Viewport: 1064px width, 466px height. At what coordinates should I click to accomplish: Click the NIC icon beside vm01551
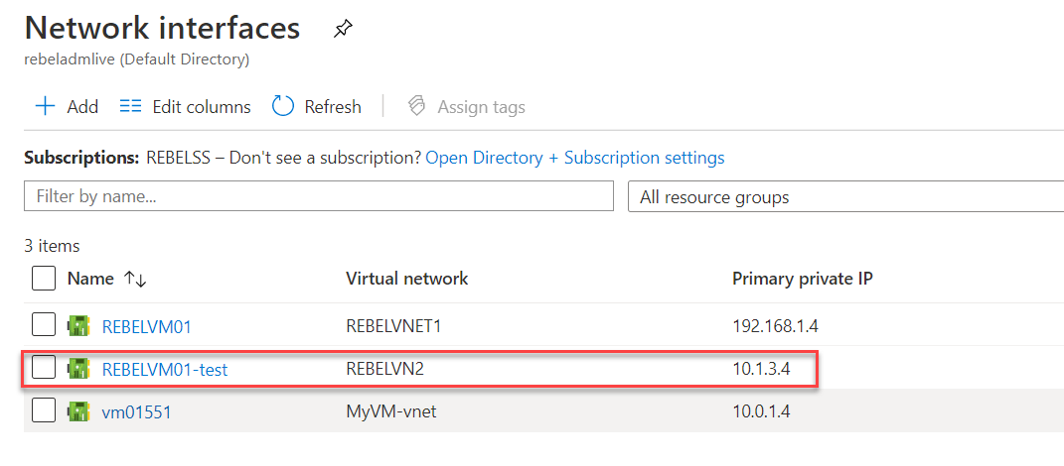click(x=78, y=411)
